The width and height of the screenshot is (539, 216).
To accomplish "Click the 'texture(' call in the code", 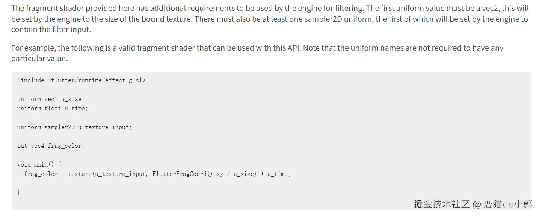I will (x=80, y=174).
